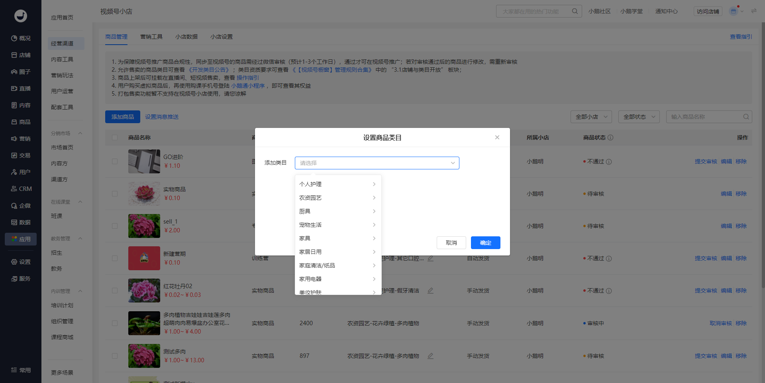This screenshot has height=383, width=765.
Task: Check the 多肉植物吉娃娃 product row checkbox
Action: (x=115, y=323)
